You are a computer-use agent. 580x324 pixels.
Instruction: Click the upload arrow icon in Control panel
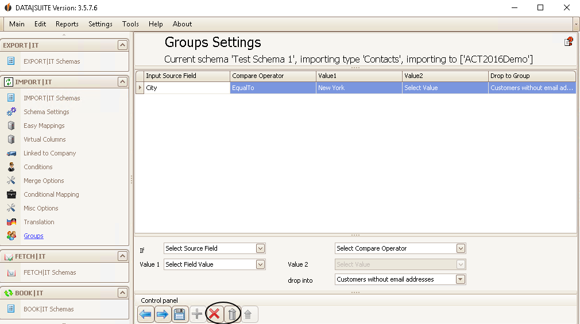click(248, 314)
